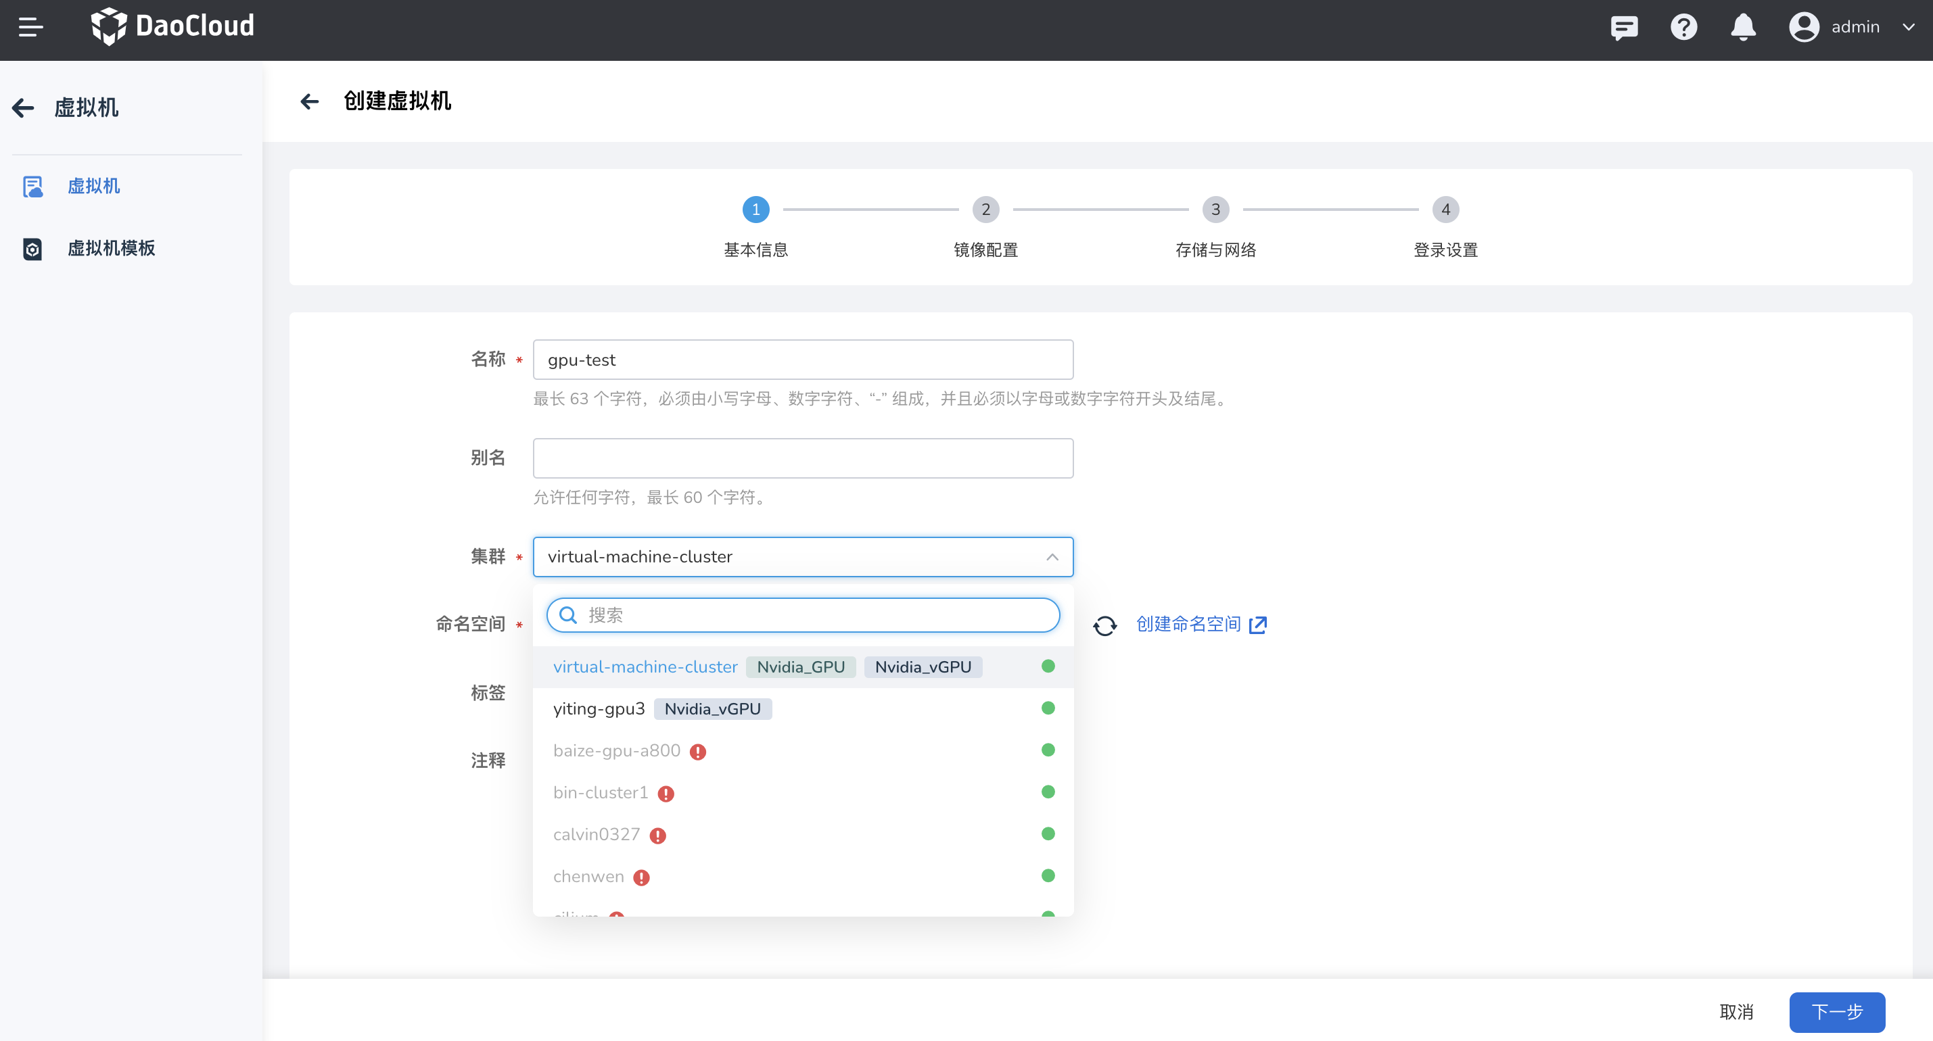This screenshot has height=1041, width=1933.
Task: Click warning icon next to bin-cluster1
Action: coord(666,794)
